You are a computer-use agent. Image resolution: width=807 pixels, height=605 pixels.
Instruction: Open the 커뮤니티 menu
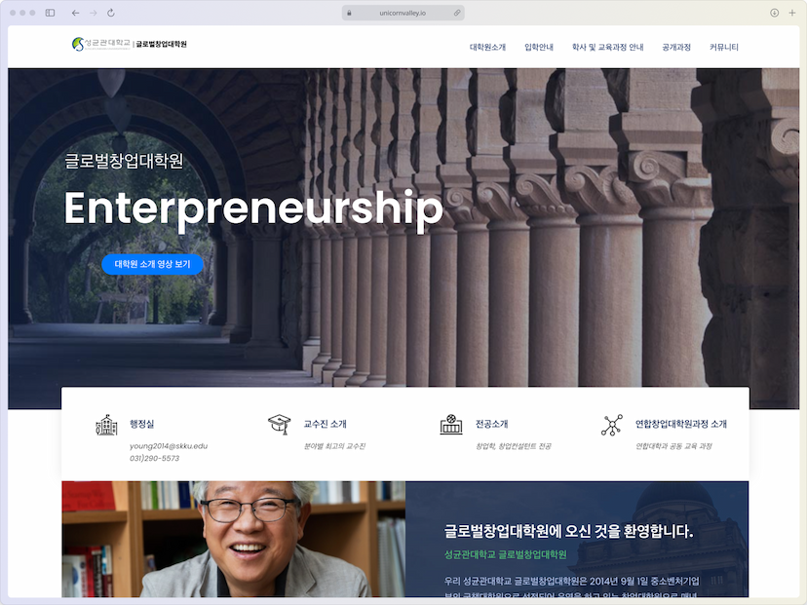(723, 48)
